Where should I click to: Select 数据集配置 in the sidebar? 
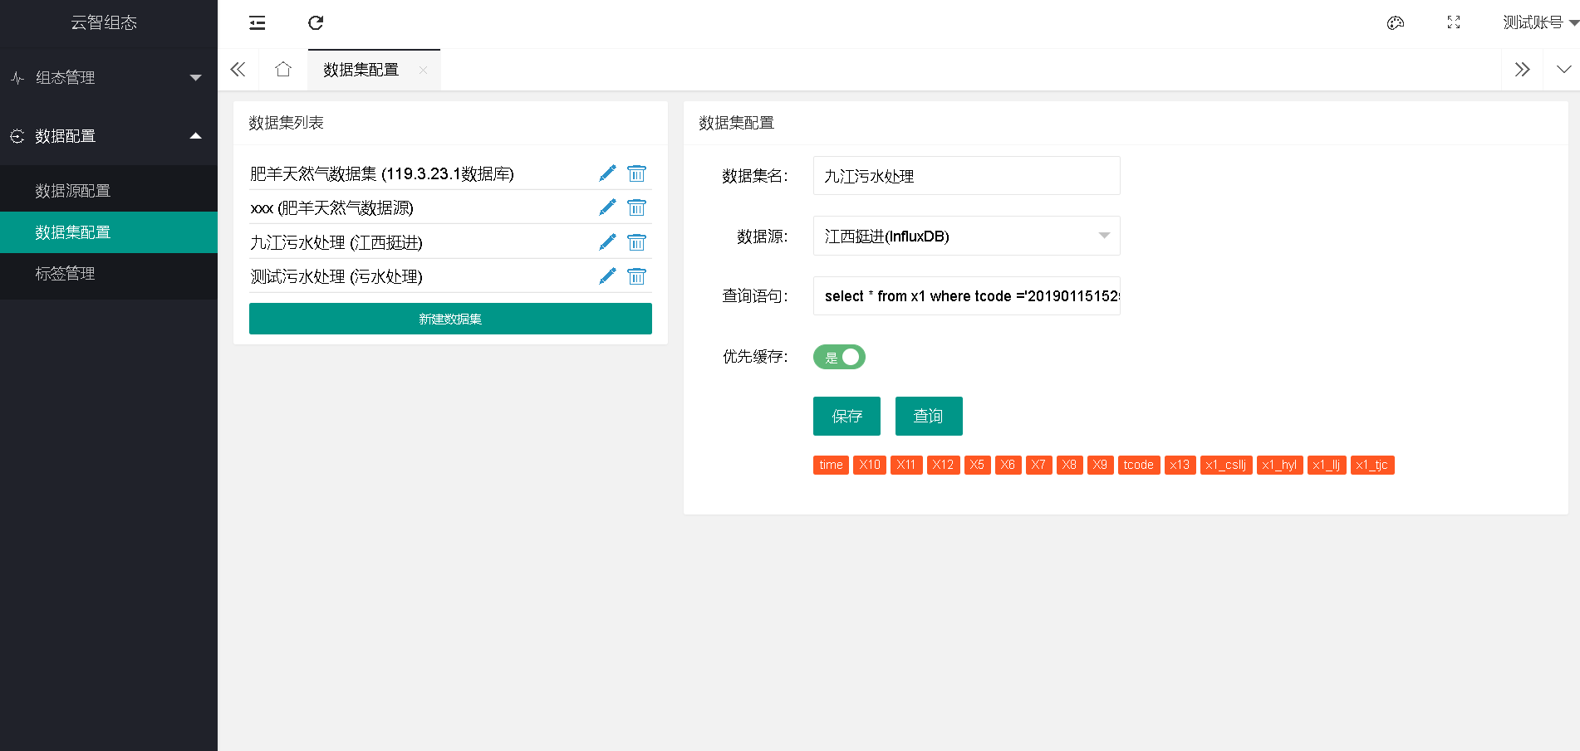tap(109, 232)
